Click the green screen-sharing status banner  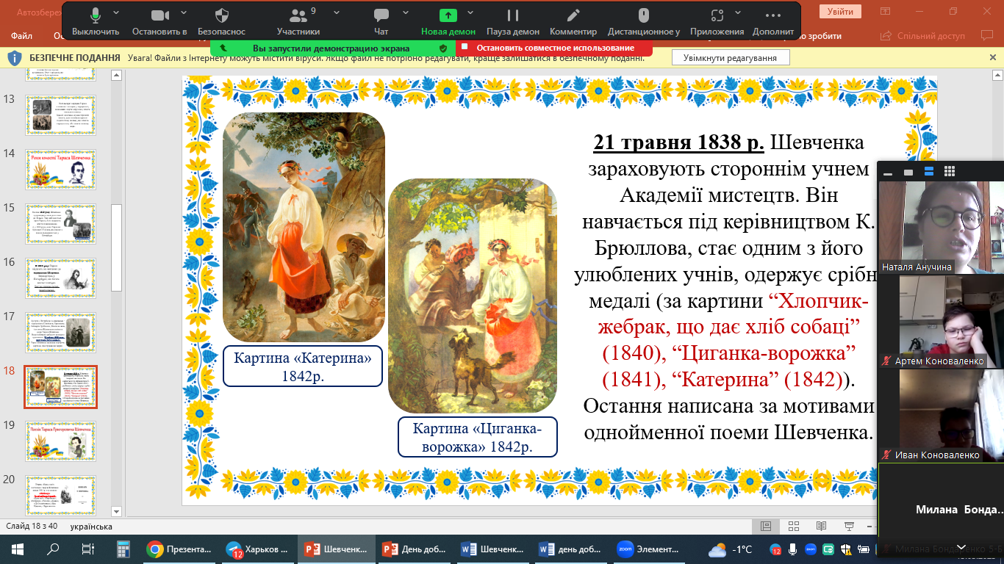333,48
